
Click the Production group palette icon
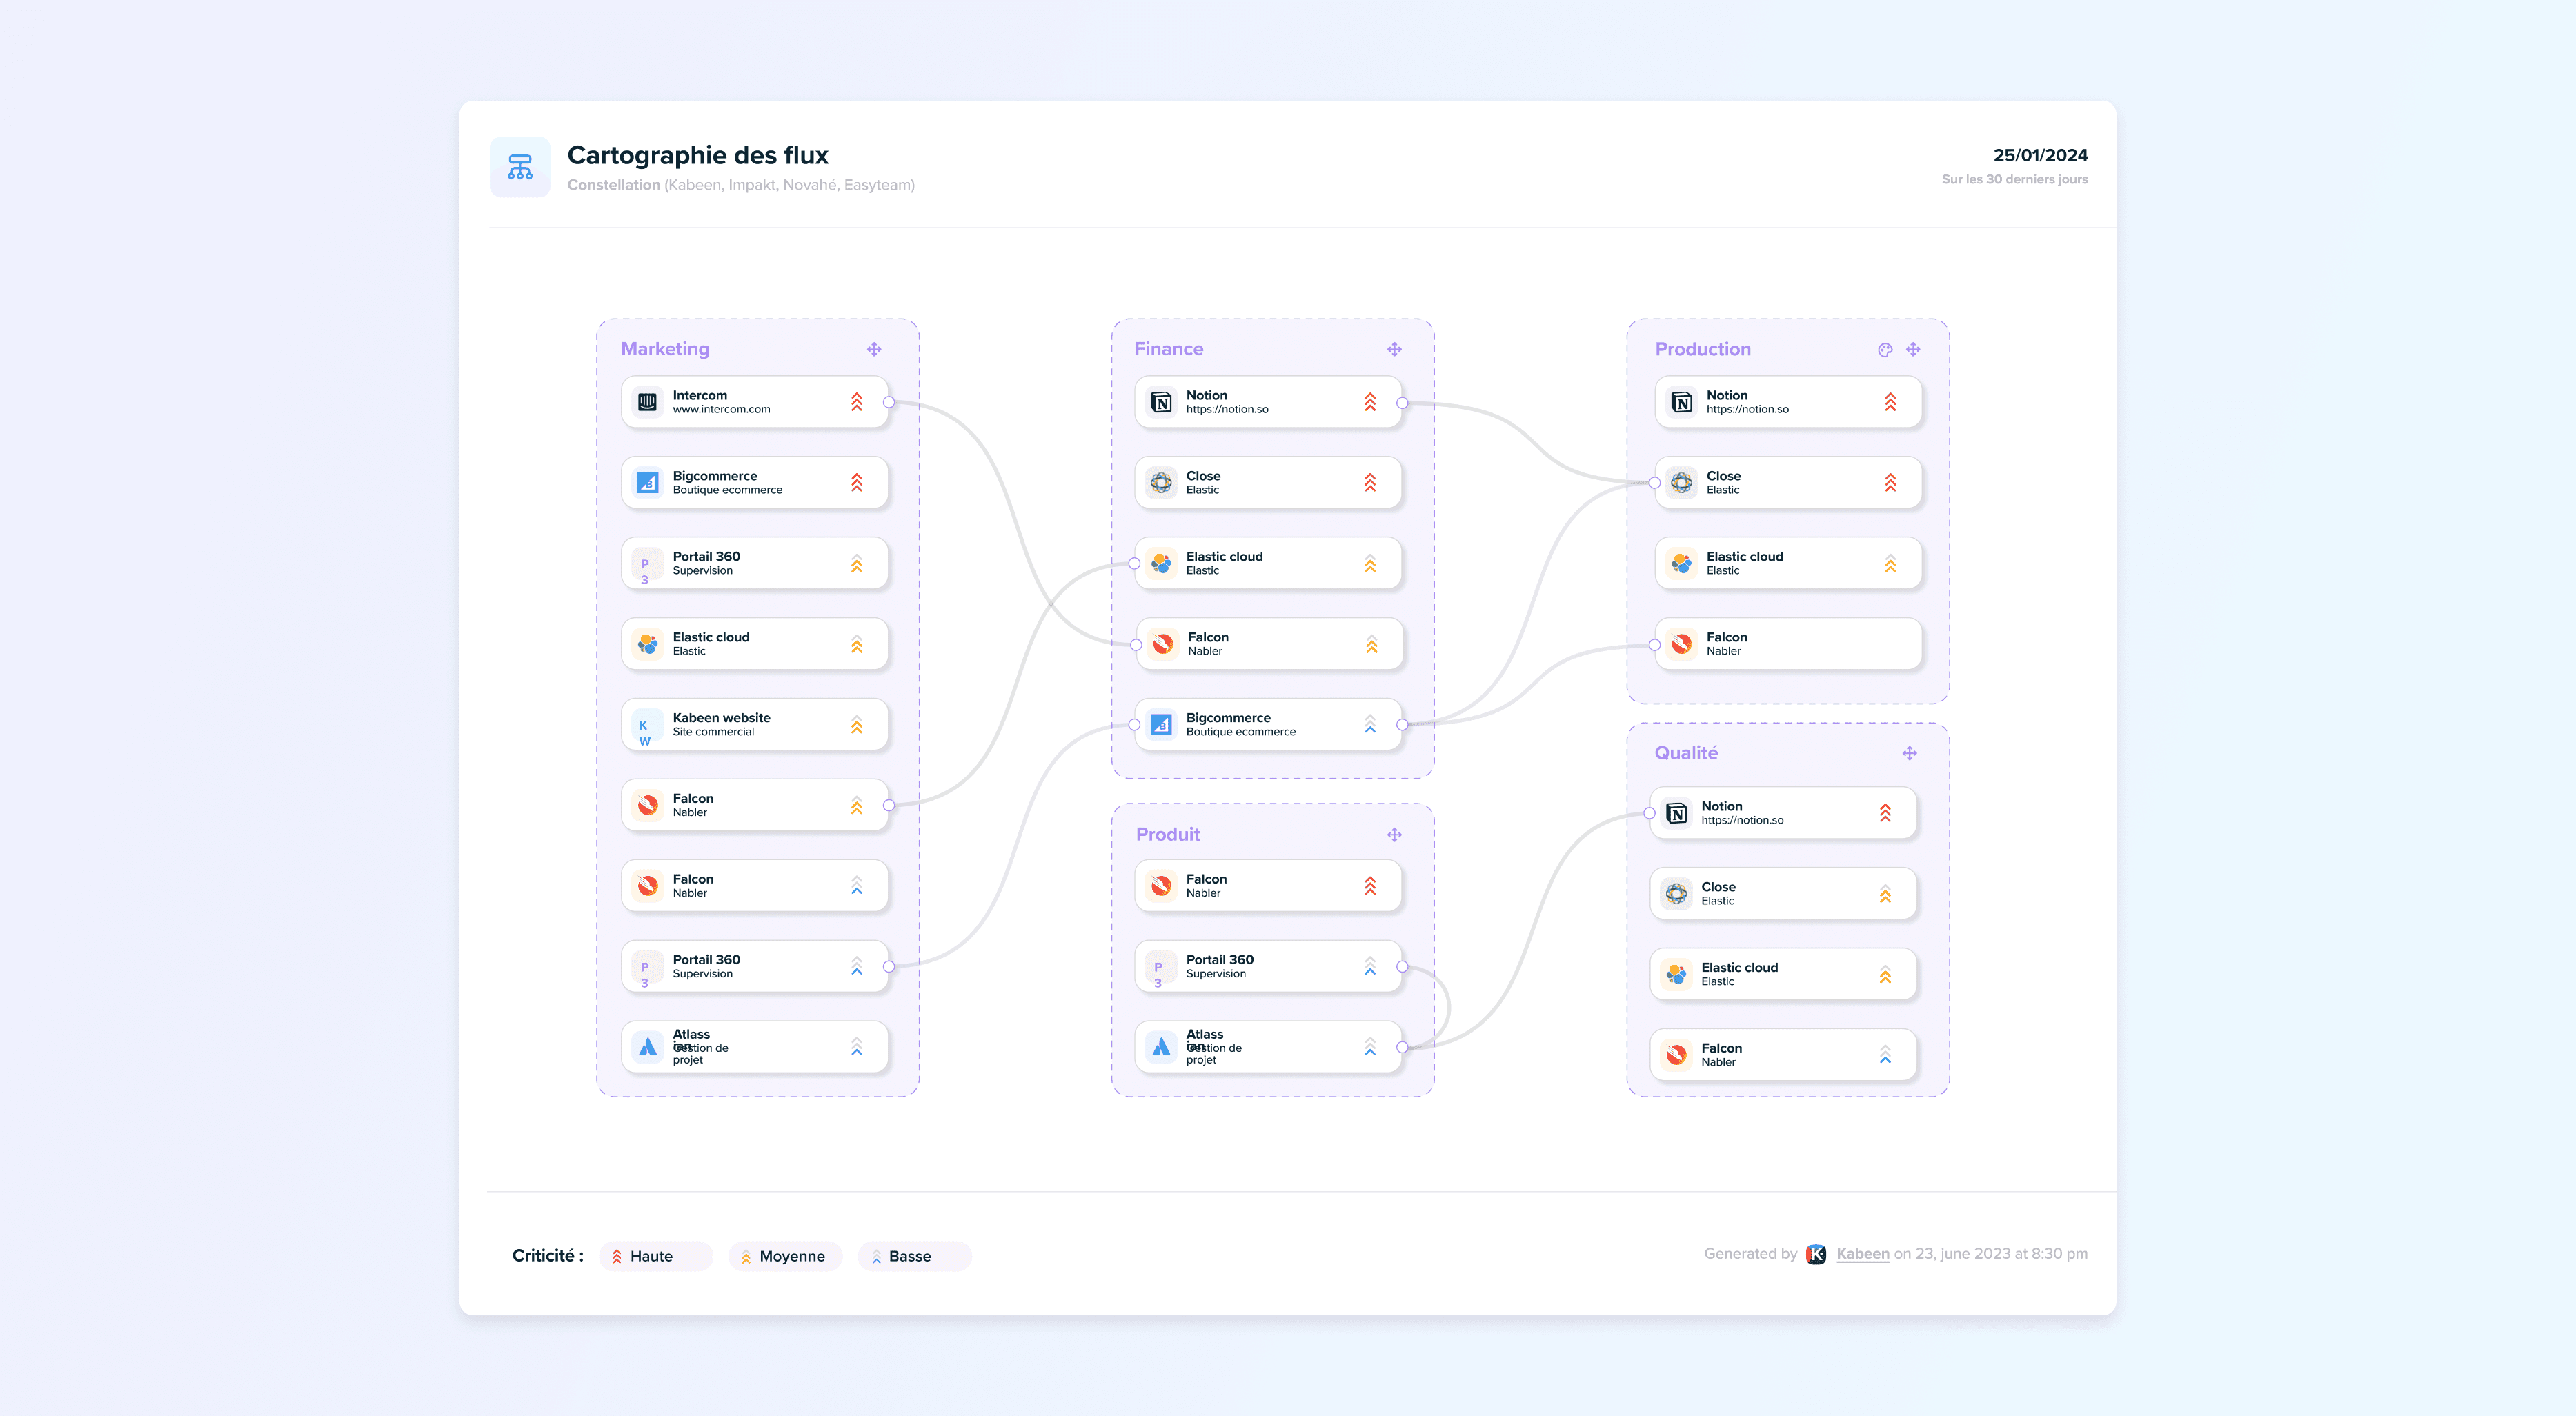(x=1885, y=350)
